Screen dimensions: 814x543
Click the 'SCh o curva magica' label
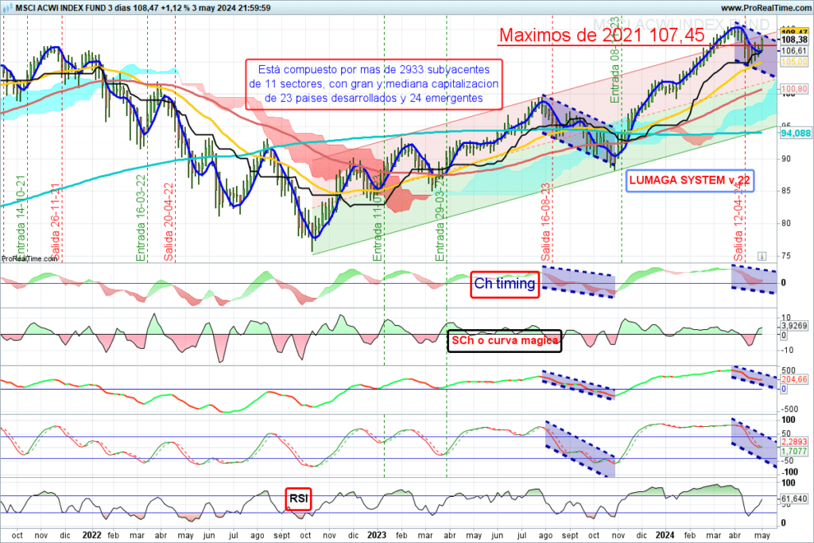pyautogui.click(x=505, y=340)
